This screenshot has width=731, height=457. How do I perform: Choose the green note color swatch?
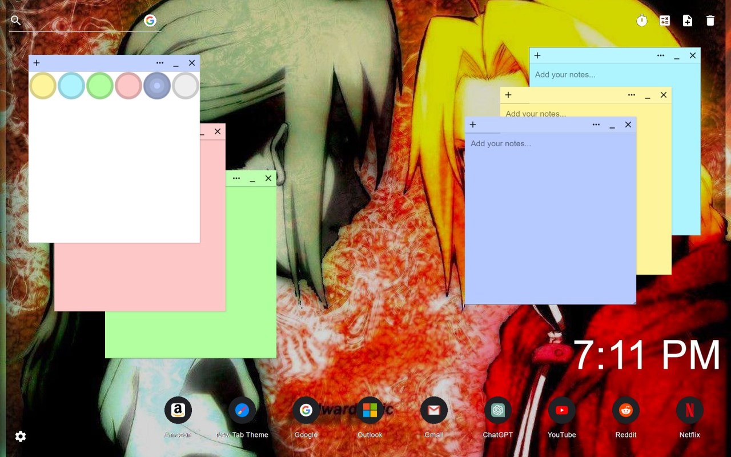pyautogui.click(x=100, y=86)
